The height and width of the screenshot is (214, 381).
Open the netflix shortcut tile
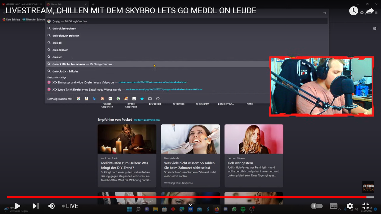pyautogui.click(x=250, y=104)
